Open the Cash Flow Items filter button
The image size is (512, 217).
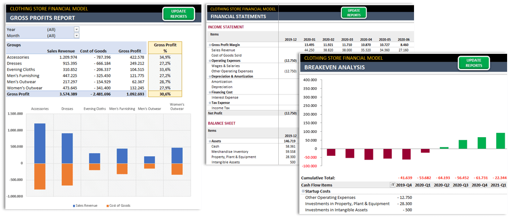[392, 185]
